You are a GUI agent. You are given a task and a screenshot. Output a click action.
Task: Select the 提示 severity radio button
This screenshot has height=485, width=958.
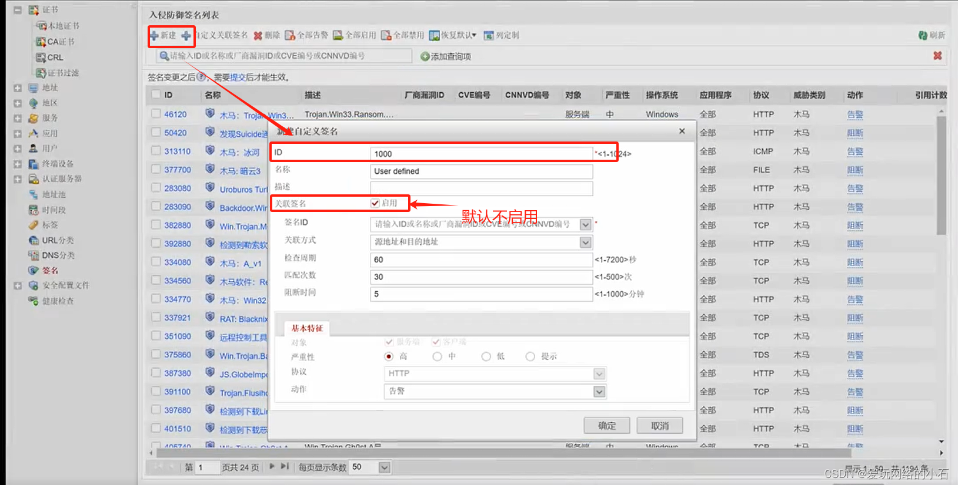(x=530, y=356)
